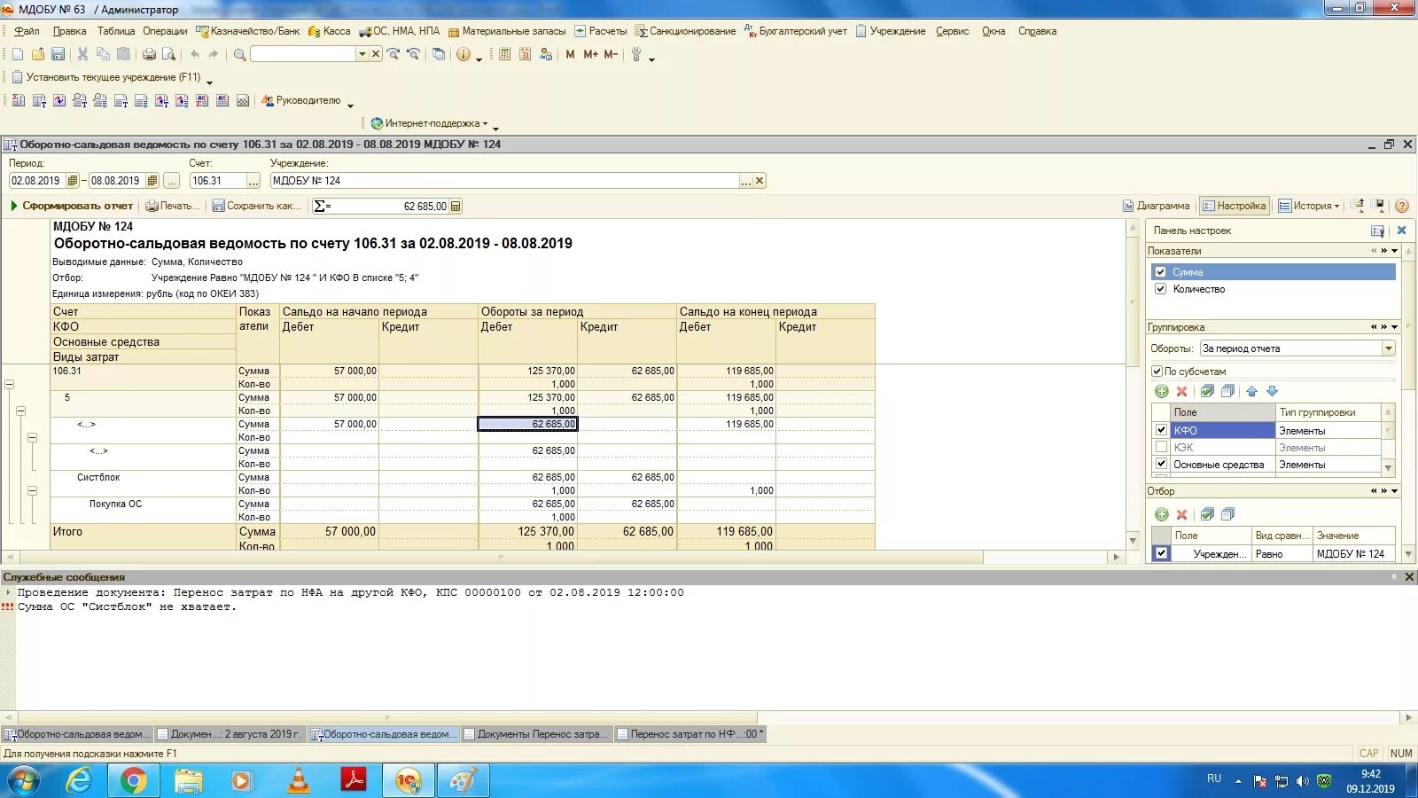Open VLC media player from taskbar
Screen dimensions: 1418x798
[299, 781]
